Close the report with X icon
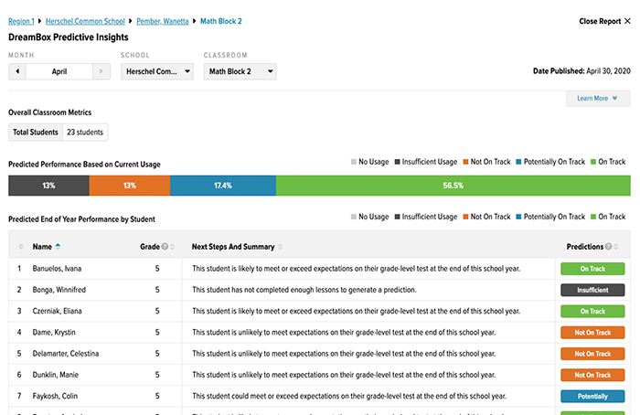Screen dimensions: 640x415 tap(627, 21)
